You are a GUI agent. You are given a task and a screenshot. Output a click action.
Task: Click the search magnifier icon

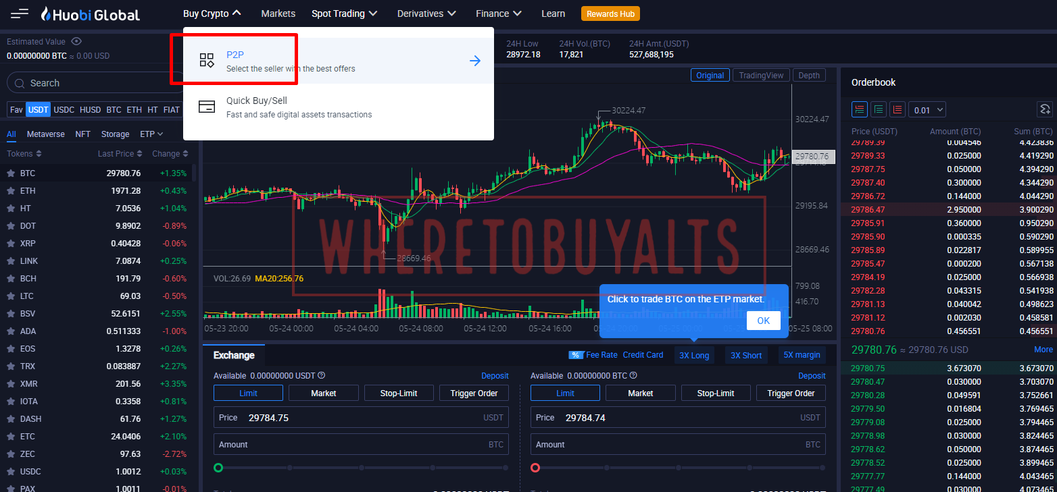click(x=19, y=83)
